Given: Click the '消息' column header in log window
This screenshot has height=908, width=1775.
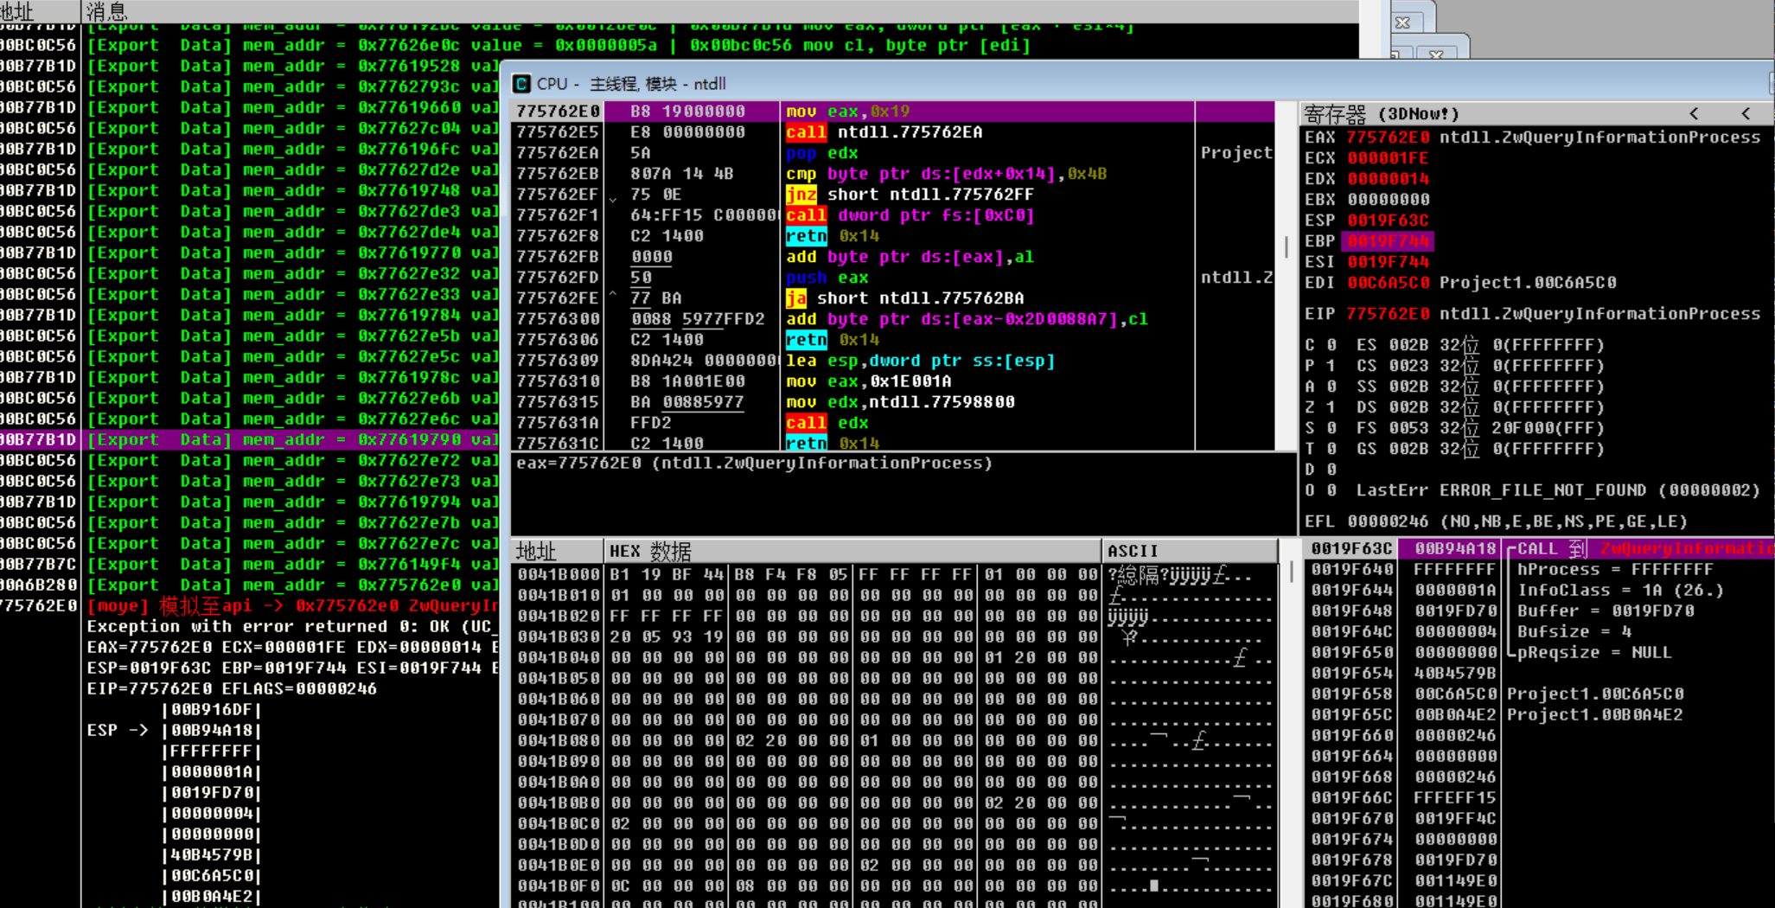Looking at the screenshot, I should click(107, 11).
